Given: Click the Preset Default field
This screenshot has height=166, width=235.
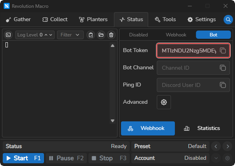Looking at the screenshot, I should click(170, 146).
